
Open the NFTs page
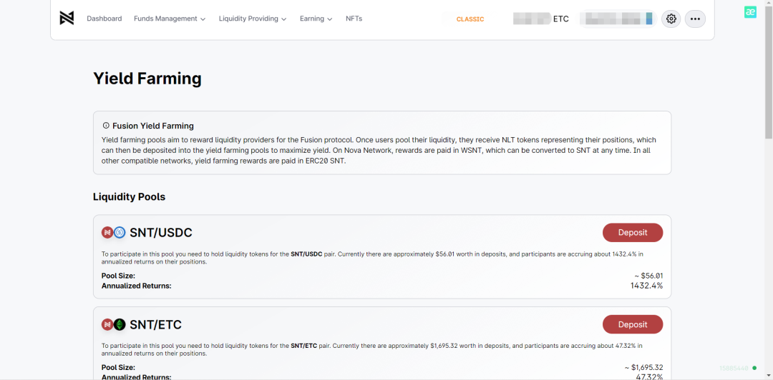point(354,19)
